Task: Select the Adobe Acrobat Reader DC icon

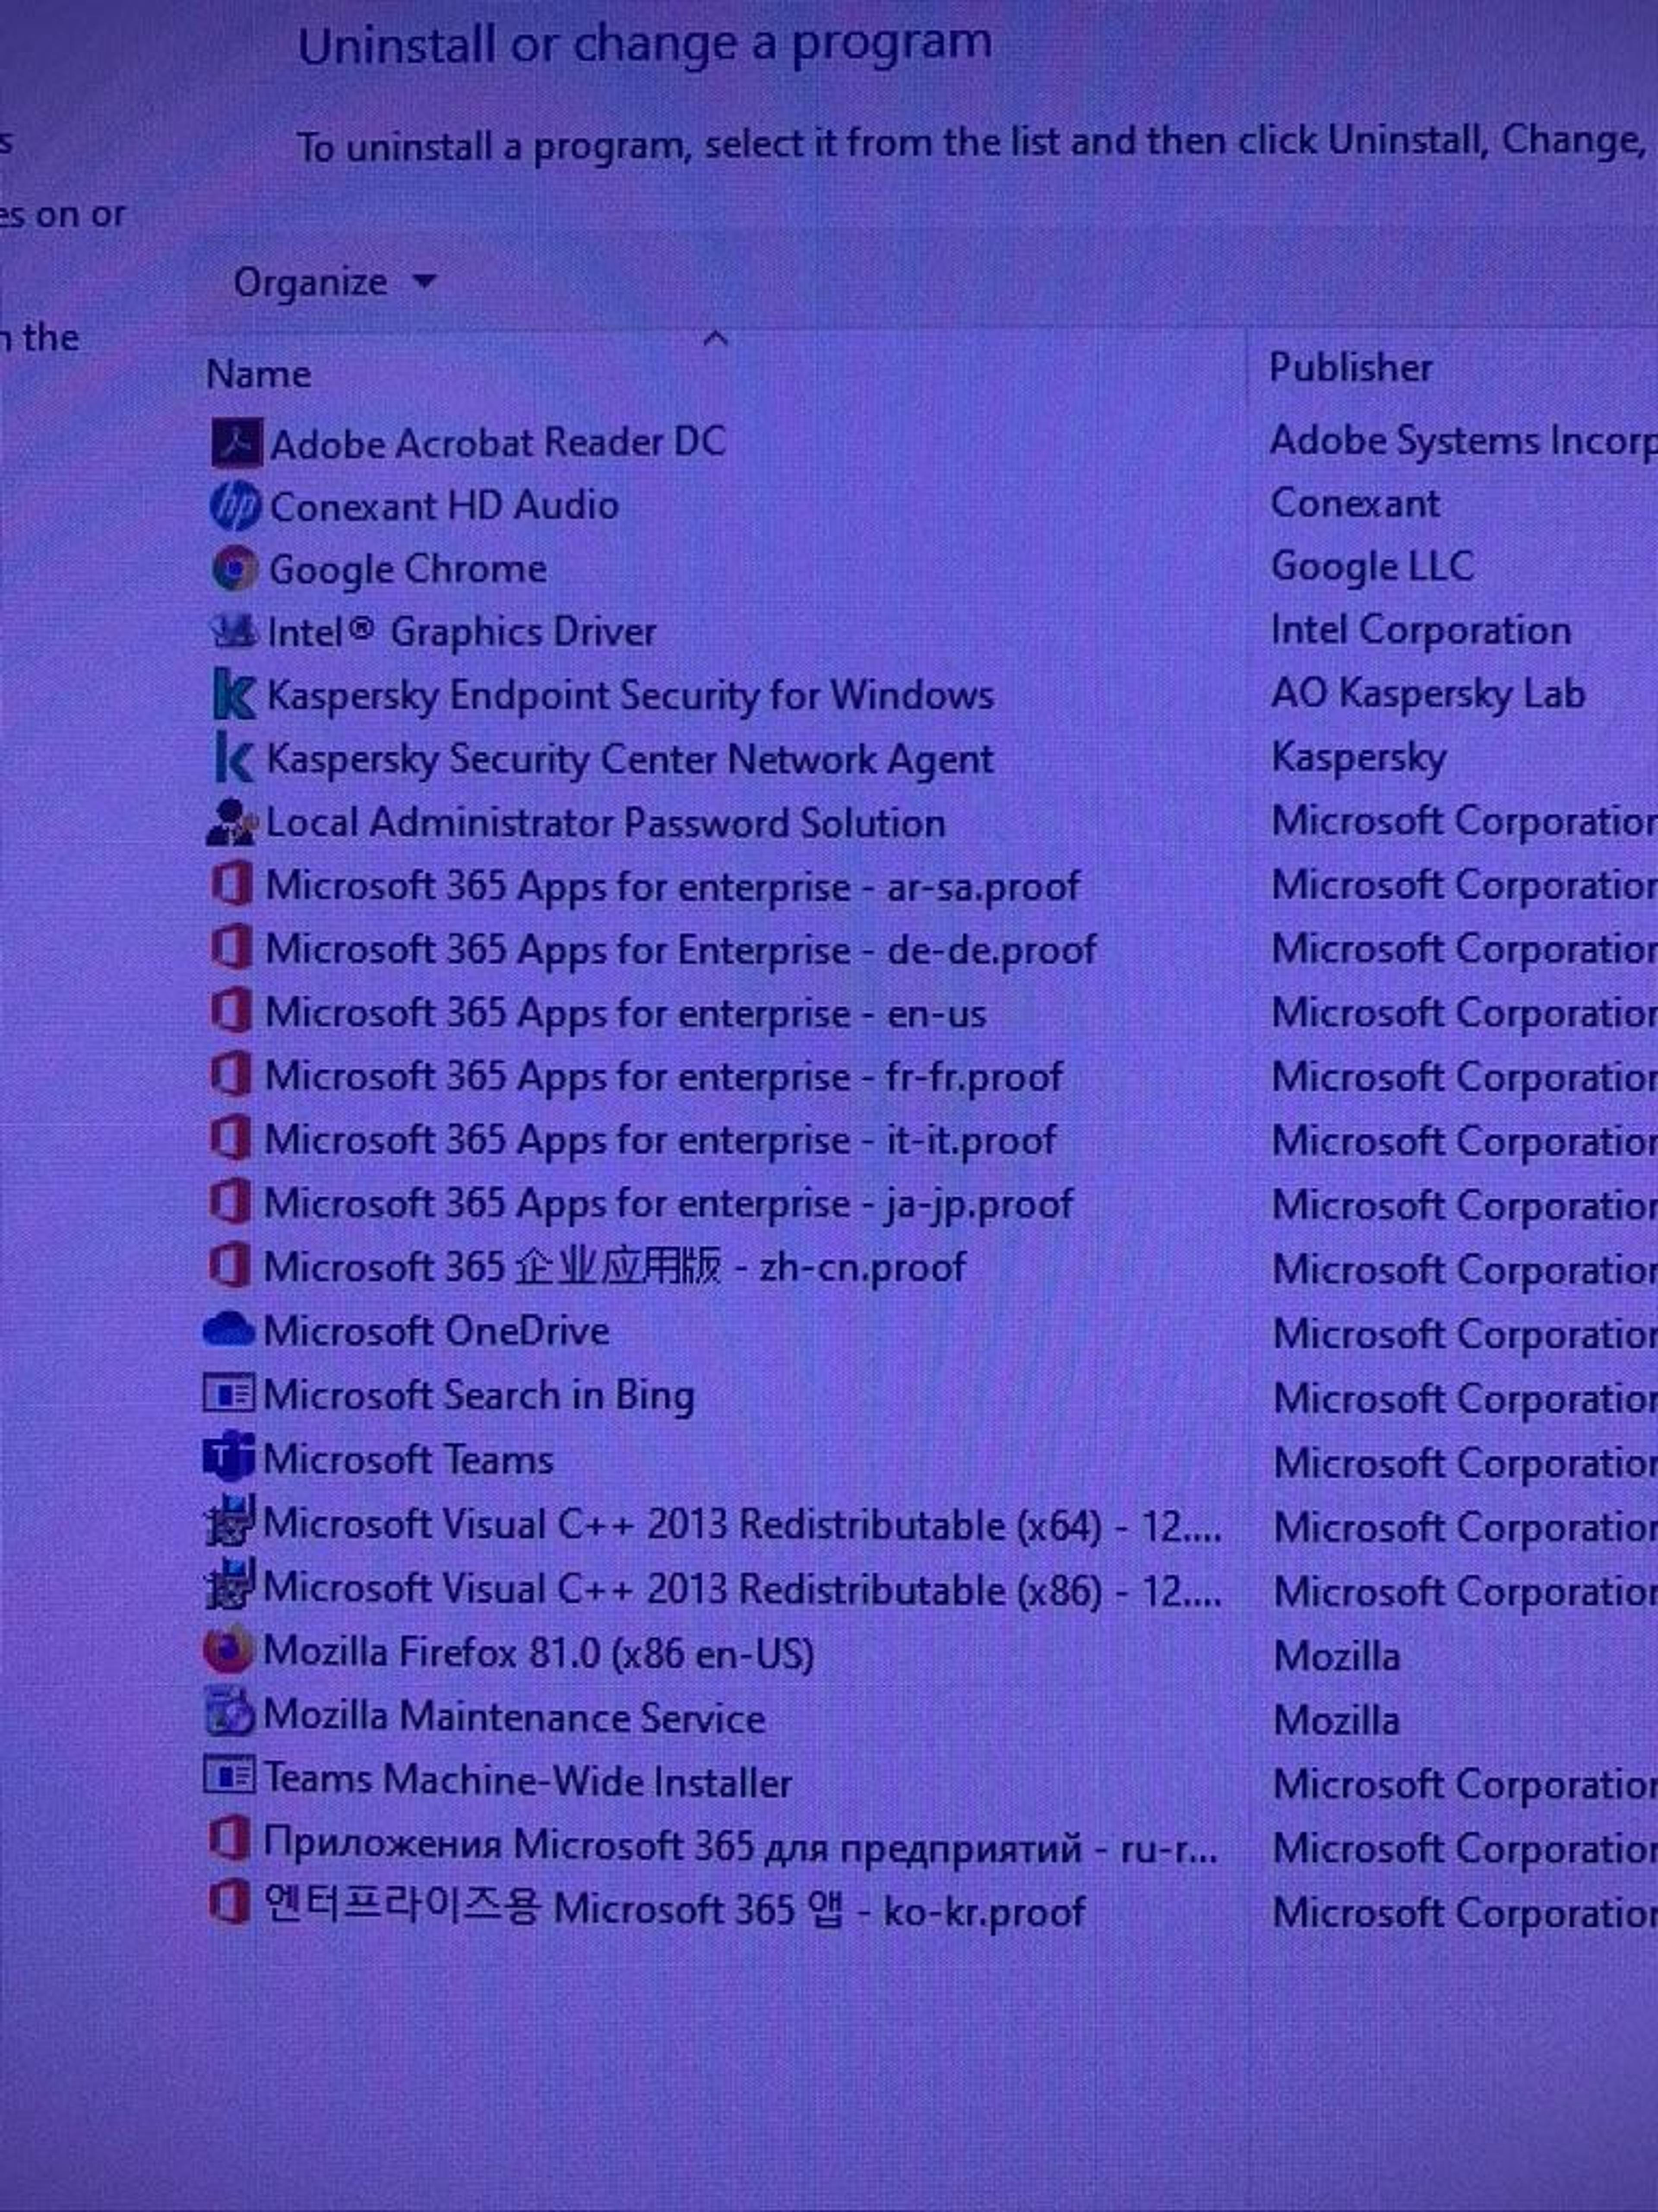Action: [x=237, y=443]
